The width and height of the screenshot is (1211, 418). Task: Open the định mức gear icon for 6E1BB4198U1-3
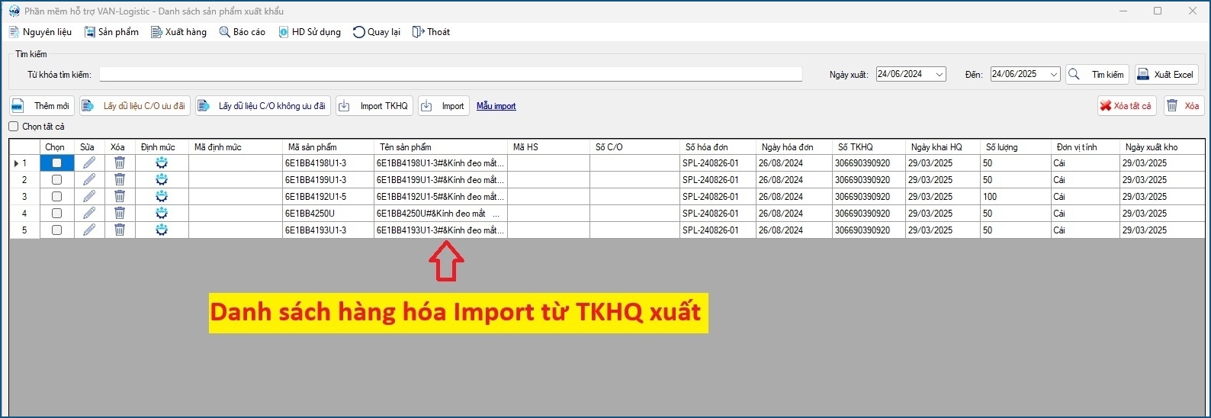(x=162, y=162)
